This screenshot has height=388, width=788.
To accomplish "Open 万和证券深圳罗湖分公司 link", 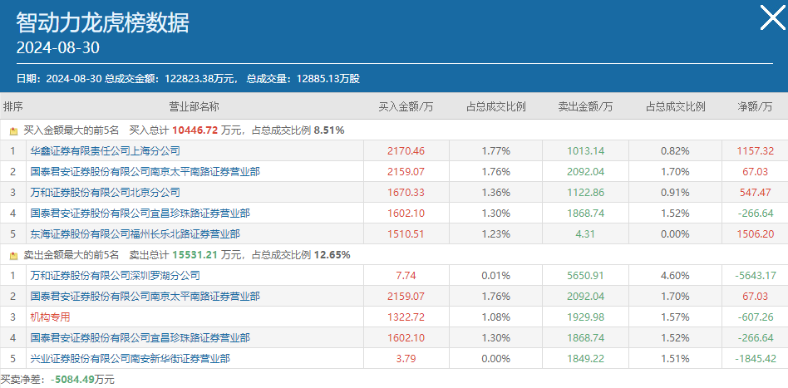I will [115, 275].
